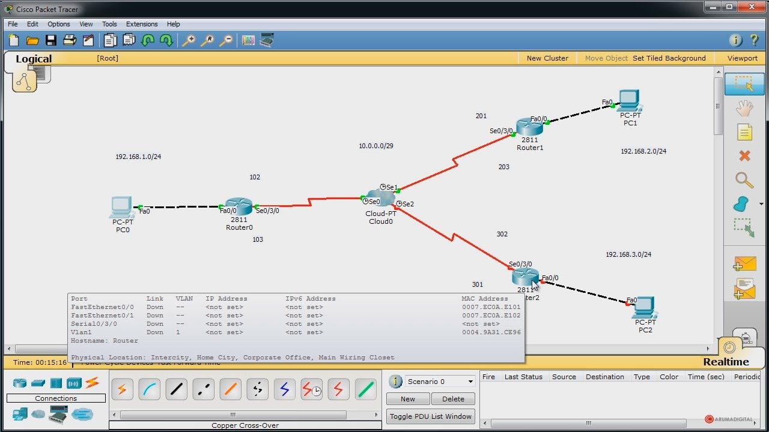Open the drawing palette
This screenshot has height=432, width=769.
248,40
